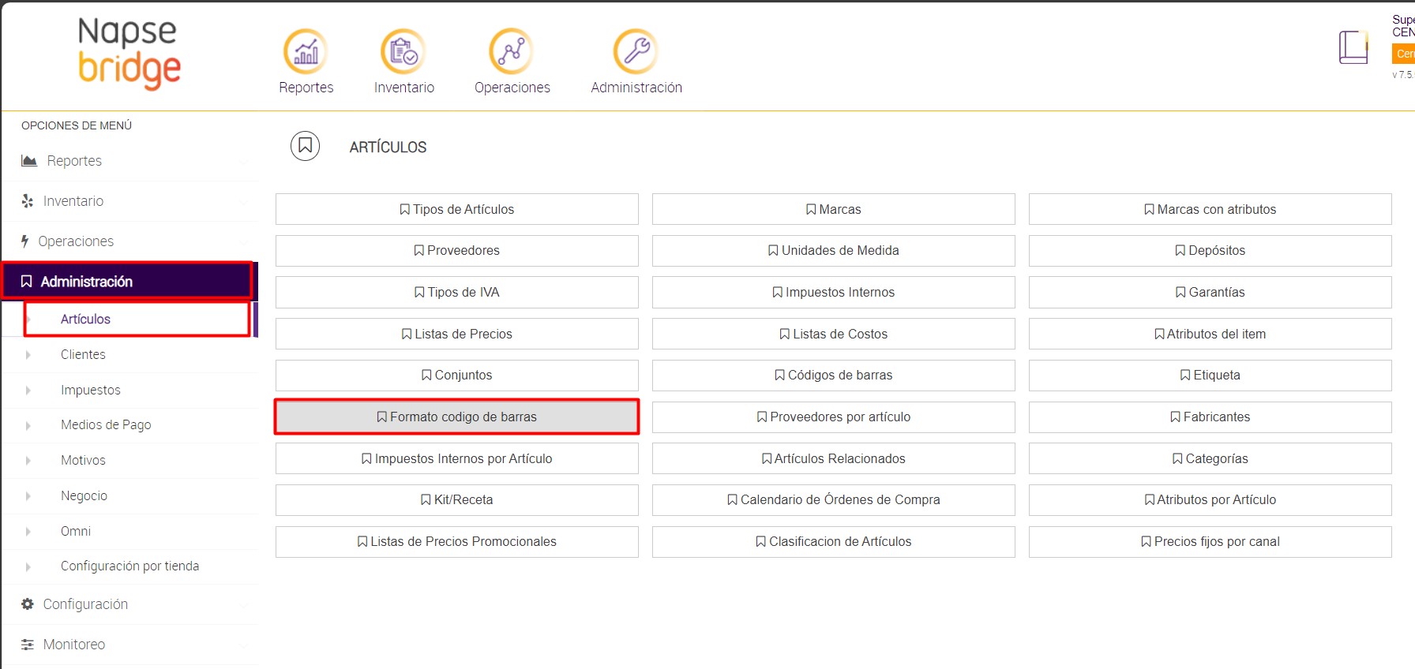Select Medios de Pago in side menu

(x=130, y=425)
